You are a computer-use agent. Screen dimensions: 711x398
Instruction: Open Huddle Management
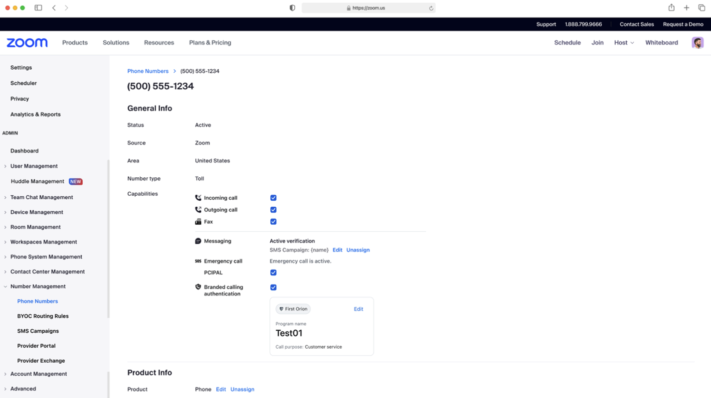click(x=37, y=182)
